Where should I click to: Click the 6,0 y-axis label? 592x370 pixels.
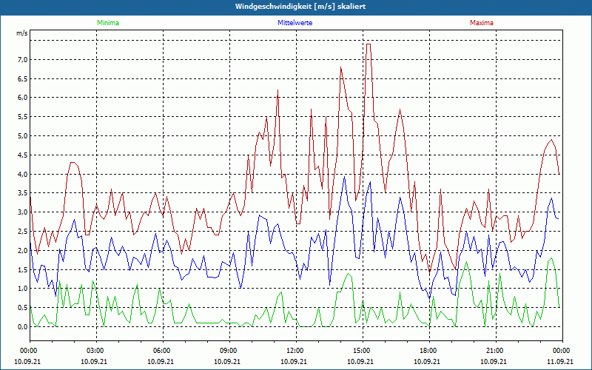tap(23, 98)
